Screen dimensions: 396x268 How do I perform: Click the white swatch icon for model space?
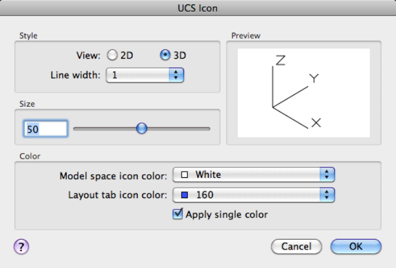pos(184,175)
